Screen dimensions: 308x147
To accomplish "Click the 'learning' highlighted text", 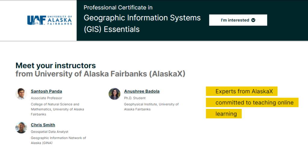I will [224, 114].
